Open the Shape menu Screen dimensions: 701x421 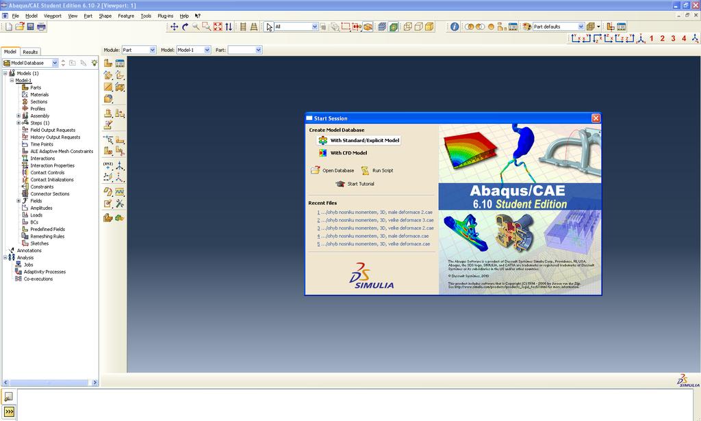[105, 16]
